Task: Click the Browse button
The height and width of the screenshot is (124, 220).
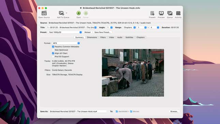Action: pos(174,111)
